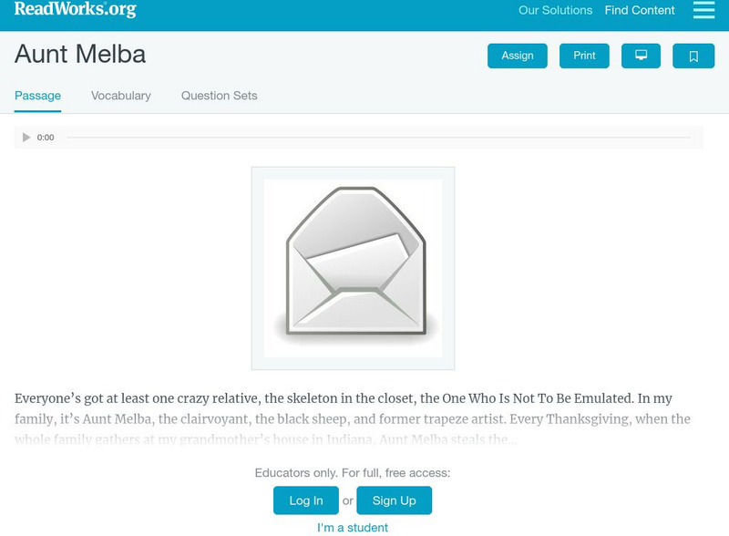Open the Question Sets tab
The height and width of the screenshot is (536, 729).
(x=218, y=95)
